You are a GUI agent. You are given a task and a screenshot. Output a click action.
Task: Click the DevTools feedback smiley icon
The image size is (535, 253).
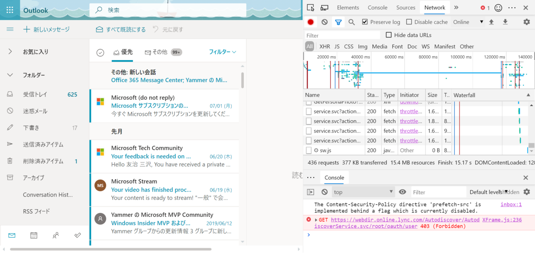click(498, 8)
